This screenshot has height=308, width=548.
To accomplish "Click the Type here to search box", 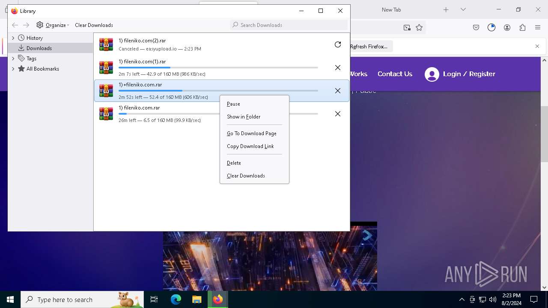I will tap(82, 299).
